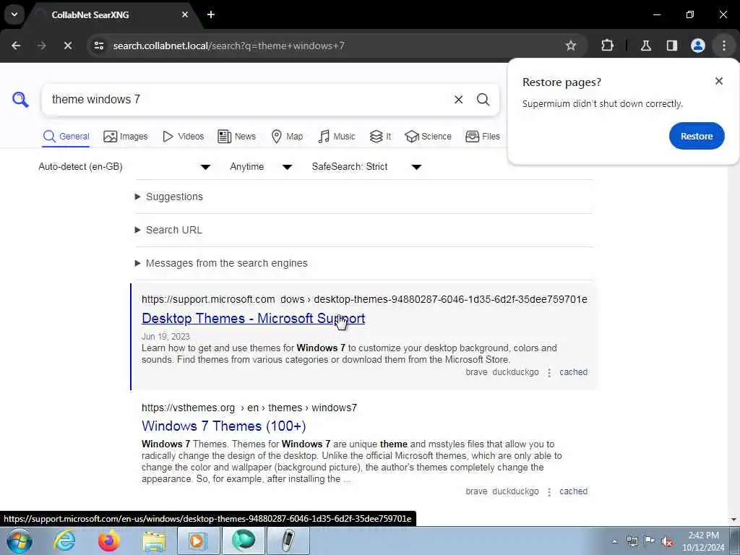Click cached link for vsthemes result
Image resolution: width=740 pixels, height=555 pixels.
[573, 491]
